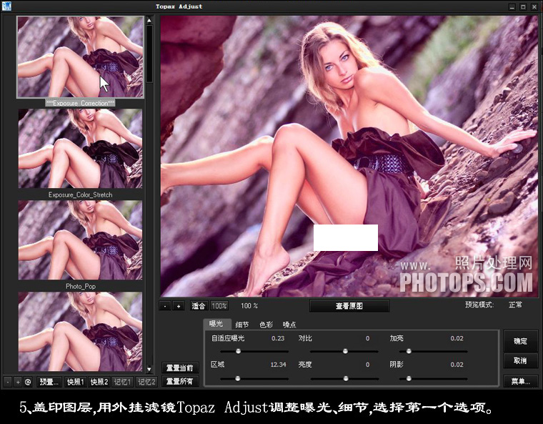Click the plus preset button at bottom-left
This screenshot has height=424, width=543.
tap(18, 382)
